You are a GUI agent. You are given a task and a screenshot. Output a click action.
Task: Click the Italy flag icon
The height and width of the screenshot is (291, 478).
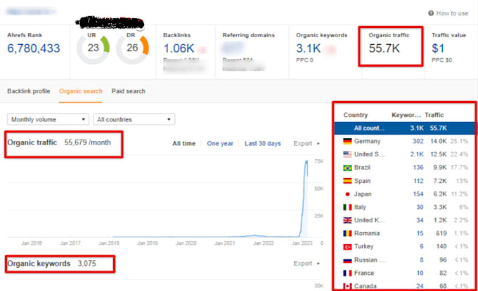347,207
